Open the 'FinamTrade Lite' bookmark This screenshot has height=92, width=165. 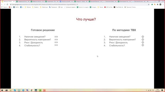point(118,7)
